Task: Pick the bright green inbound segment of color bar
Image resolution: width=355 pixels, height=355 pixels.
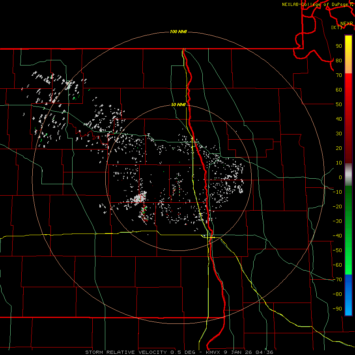Action: point(348,260)
